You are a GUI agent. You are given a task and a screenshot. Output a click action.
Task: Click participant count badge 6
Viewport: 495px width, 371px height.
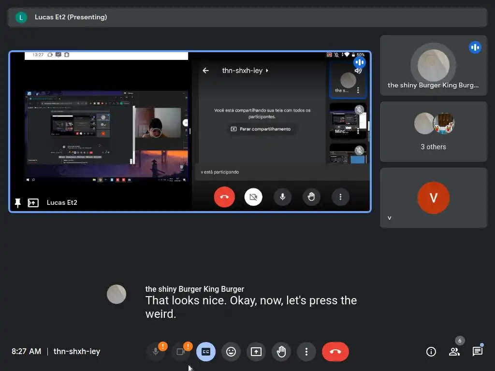coord(460,341)
